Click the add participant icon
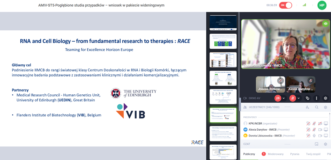 pyautogui.click(x=308, y=107)
